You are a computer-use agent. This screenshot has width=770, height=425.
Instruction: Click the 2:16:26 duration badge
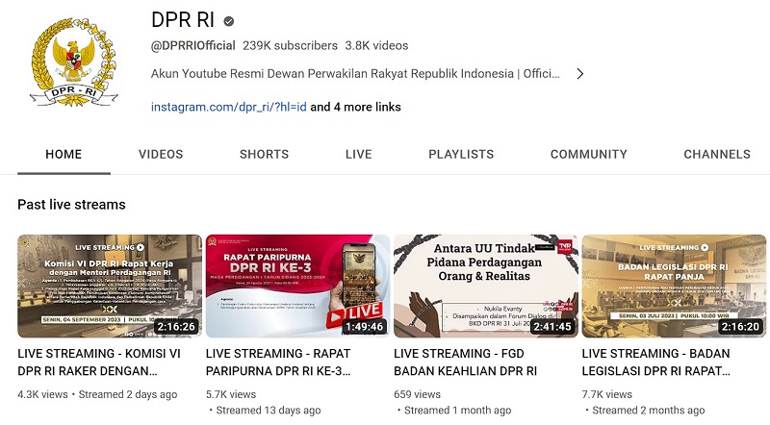click(176, 326)
